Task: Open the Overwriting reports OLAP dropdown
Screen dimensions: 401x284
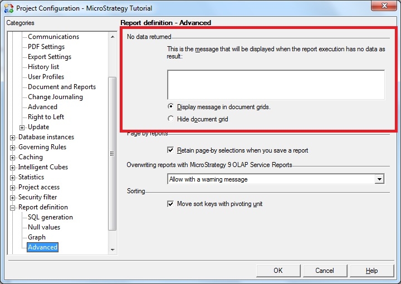Action: [x=379, y=179]
